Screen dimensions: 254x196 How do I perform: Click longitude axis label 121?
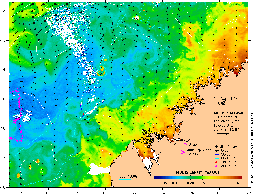tap(77, 193)
